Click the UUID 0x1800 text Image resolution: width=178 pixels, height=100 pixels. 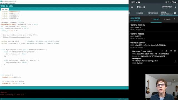[x=136, y=36]
